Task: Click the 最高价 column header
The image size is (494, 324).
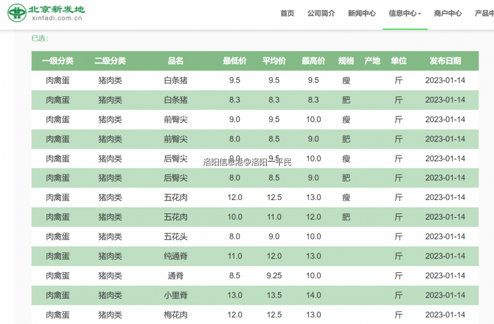Action: 314,60
